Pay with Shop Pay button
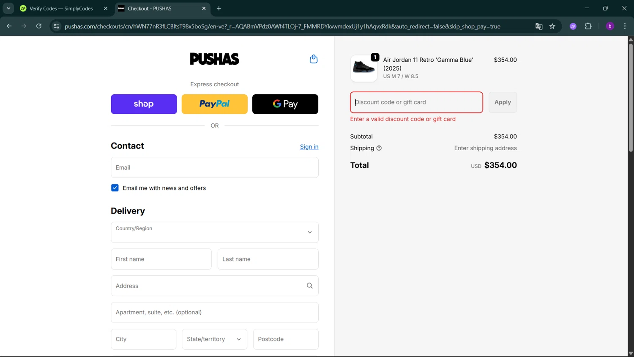The image size is (634, 357). pos(144,104)
